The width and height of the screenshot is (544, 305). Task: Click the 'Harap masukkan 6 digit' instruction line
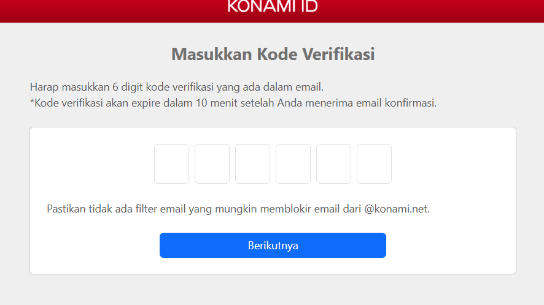(177, 87)
